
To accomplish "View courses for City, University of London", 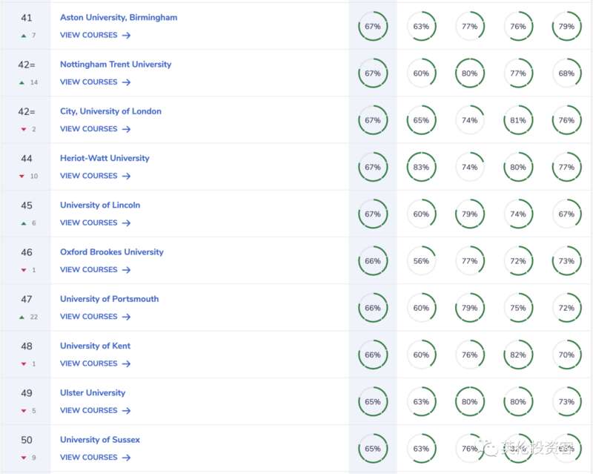I will pyautogui.click(x=96, y=129).
